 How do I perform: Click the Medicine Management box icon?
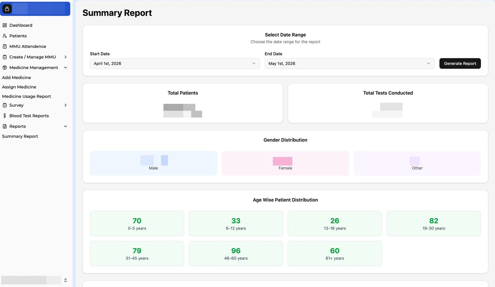point(5,67)
